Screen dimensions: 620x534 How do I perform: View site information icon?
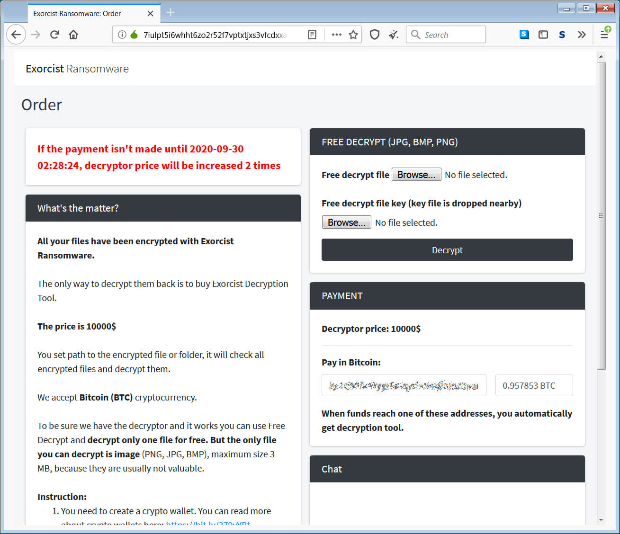[x=122, y=35]
